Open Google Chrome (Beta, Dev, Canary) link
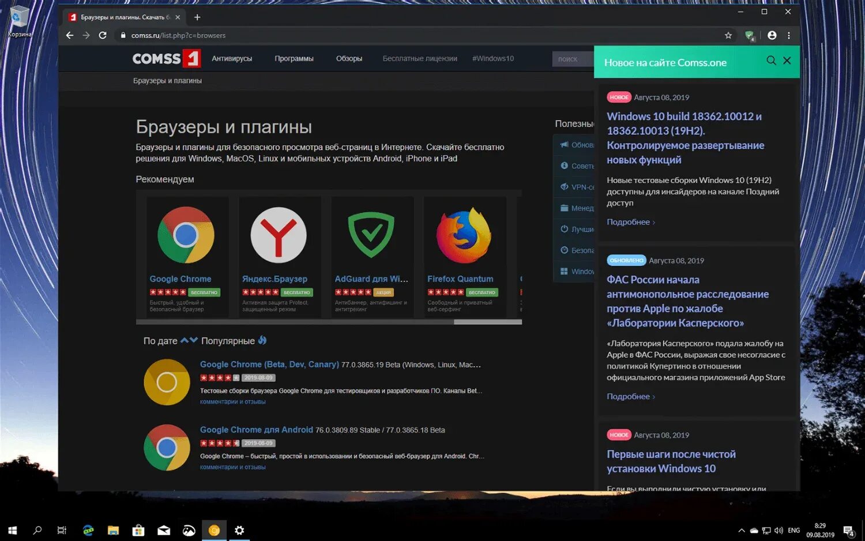This screenshot has width=865, height=541. coord(269,365)
